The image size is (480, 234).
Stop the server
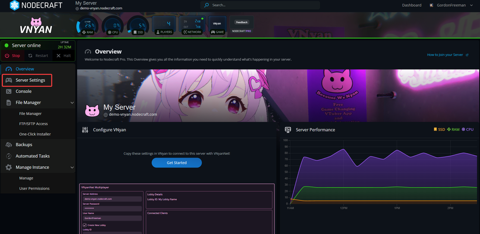12,56
